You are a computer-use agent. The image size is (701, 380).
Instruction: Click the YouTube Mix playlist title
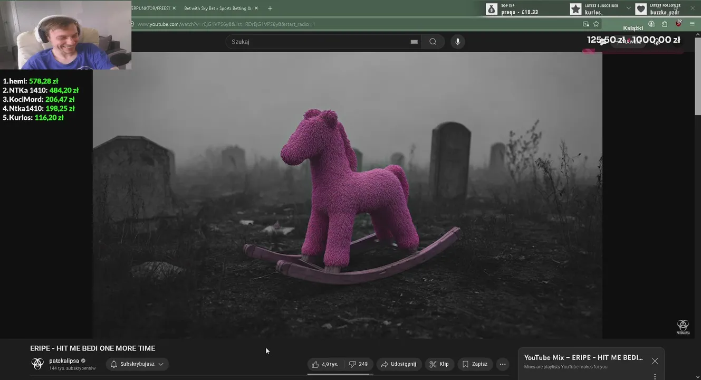pyautogui.click(x=583, y=357)
